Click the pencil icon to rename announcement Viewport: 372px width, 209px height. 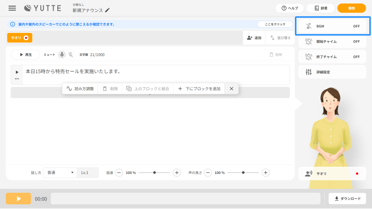107,10
